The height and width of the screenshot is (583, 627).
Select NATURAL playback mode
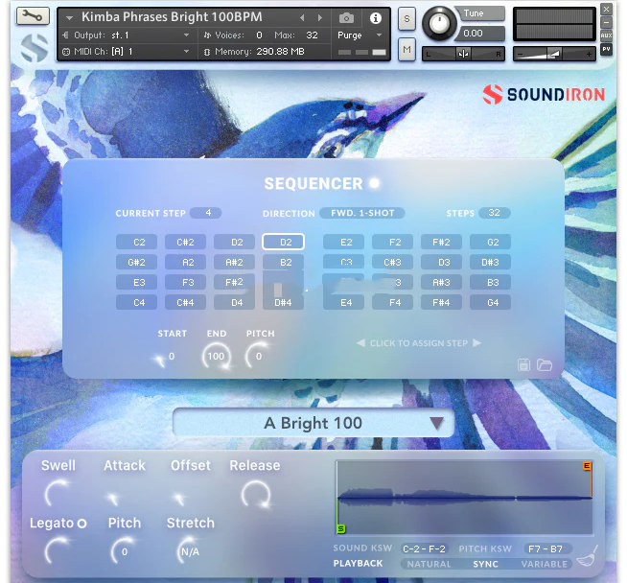[x=430, y=564]
